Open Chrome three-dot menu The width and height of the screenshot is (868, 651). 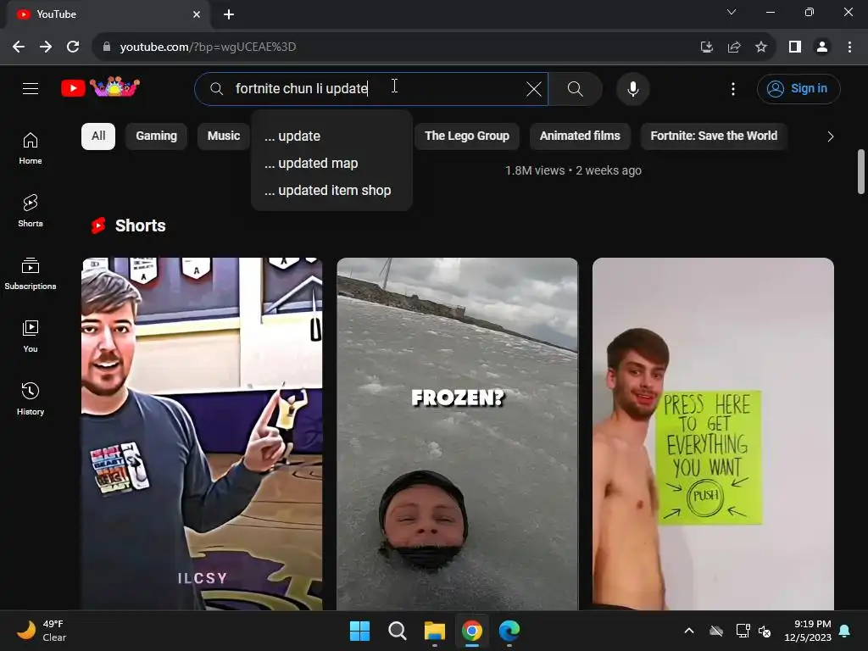(x=849, y=47)
